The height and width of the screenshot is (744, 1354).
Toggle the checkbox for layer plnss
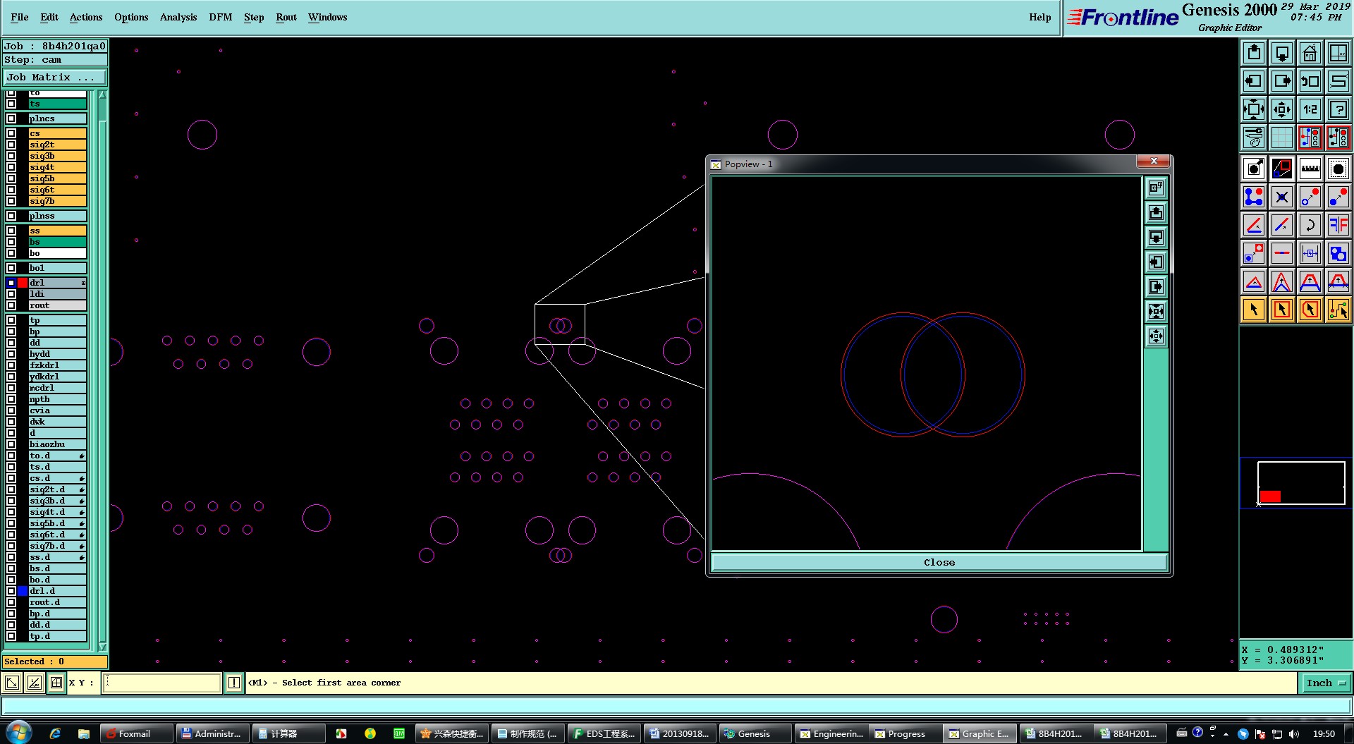[11, 216]
